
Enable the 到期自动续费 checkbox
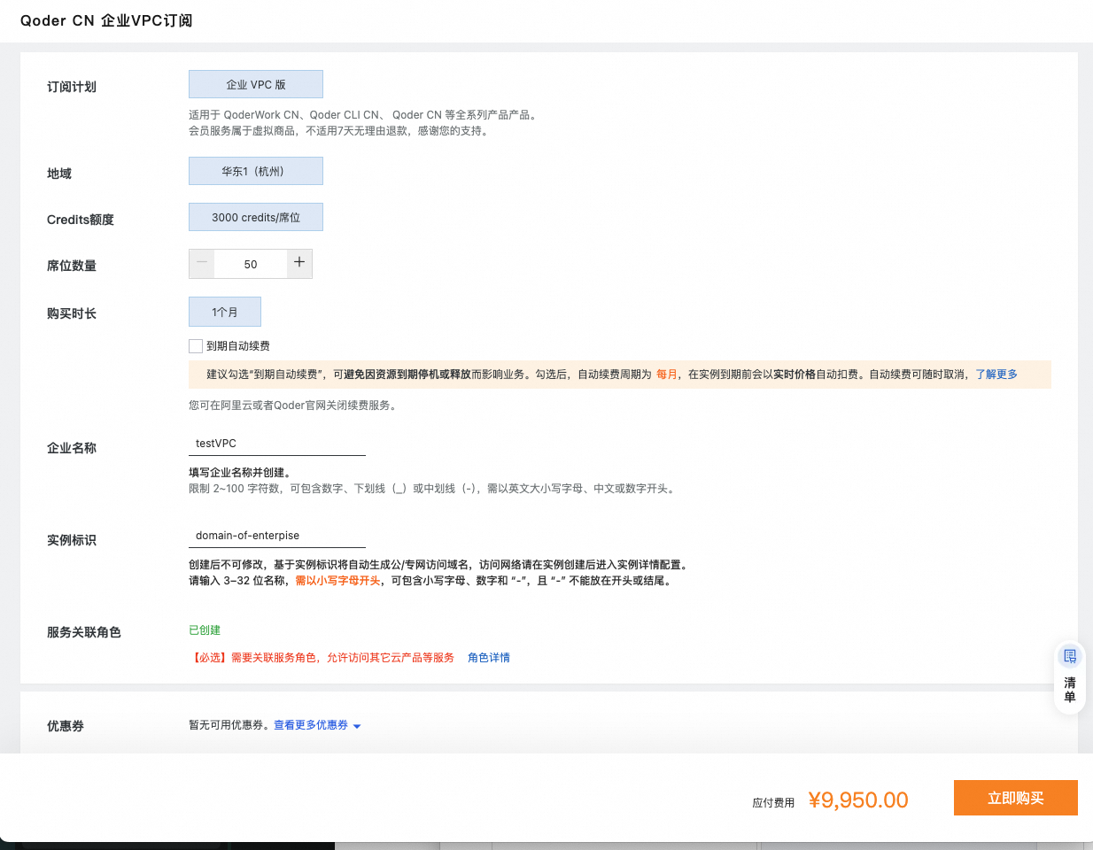[196, 346]
